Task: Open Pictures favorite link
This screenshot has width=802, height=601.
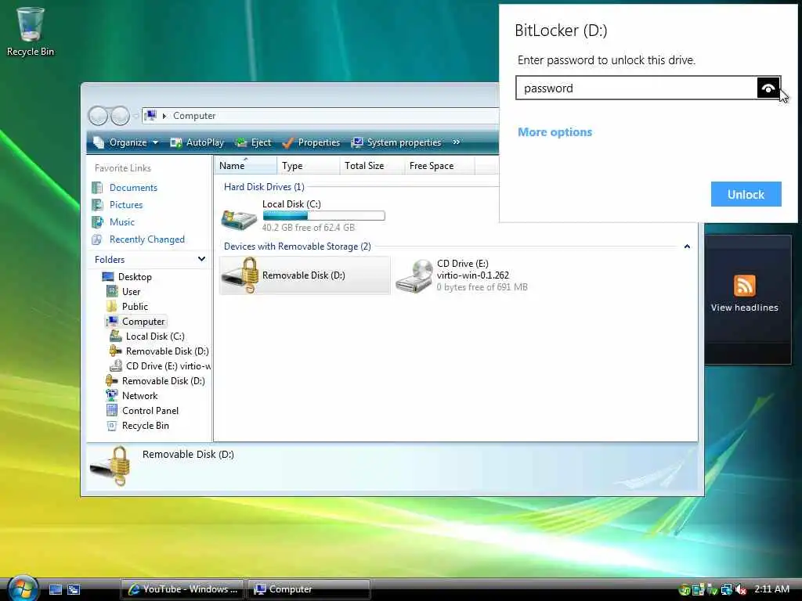Action: [x=126, y=205]
